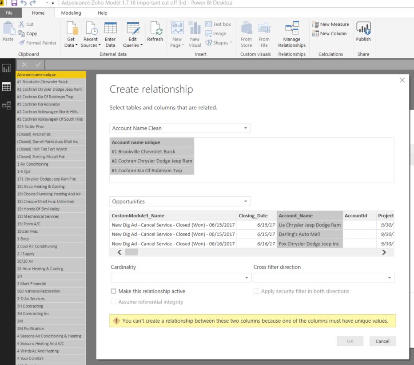The height and width of the screenshot is (365, 414).
Task: Click '1St Team A/C' row
Action: coord(51,224)
